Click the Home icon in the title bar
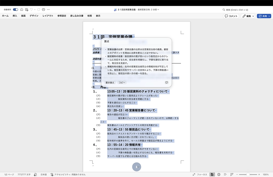The width and height of the screenshot is (273, 177). [x=22, y=10]
